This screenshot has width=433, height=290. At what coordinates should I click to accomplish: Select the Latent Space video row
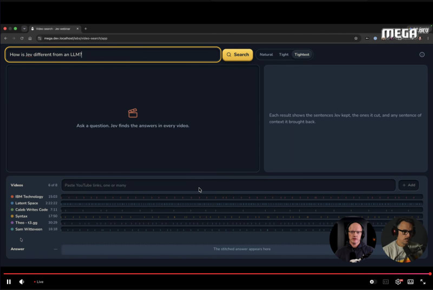[34, 203]
